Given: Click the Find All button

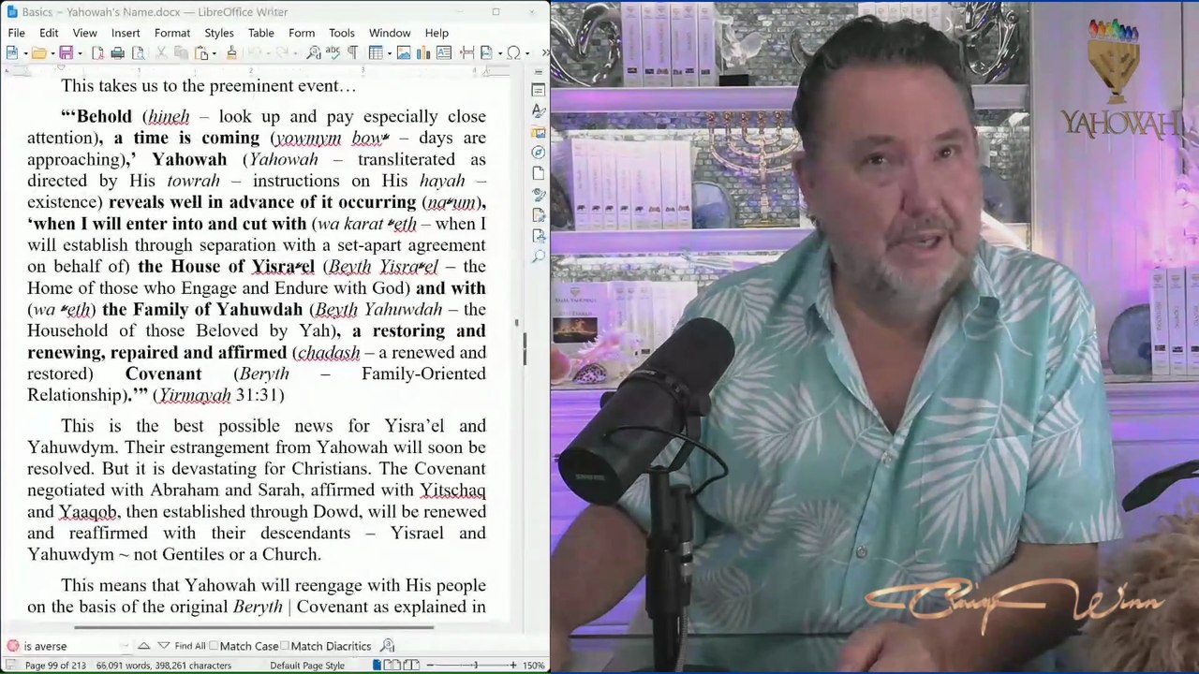Looking at the screenshot, I should click(190, 646).
